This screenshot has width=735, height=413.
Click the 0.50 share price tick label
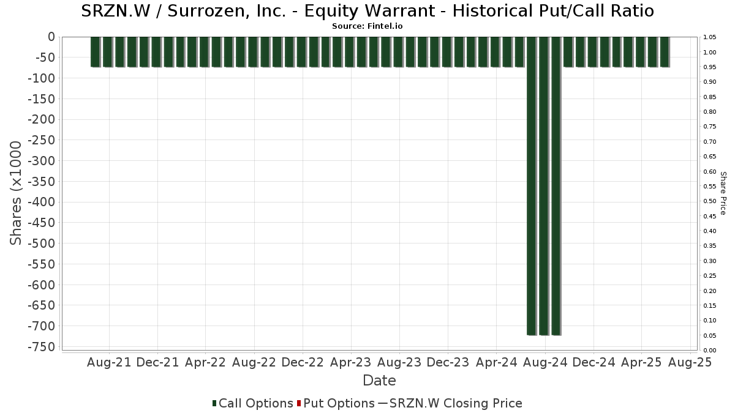(x=709, y=201)
